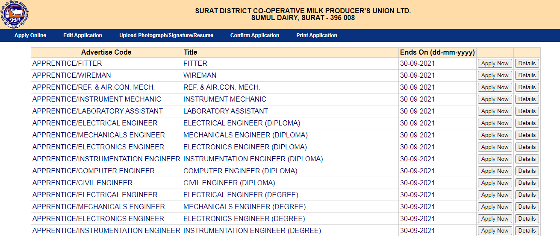Apply Now for ELECTRONICS ENGINEER (DIPLOMA)
Image resolution: width=560 pixels, height=236 pixels.
coord(495,147)
